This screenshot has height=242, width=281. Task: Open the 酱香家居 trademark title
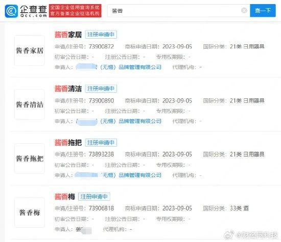click(x=68, y=35)
